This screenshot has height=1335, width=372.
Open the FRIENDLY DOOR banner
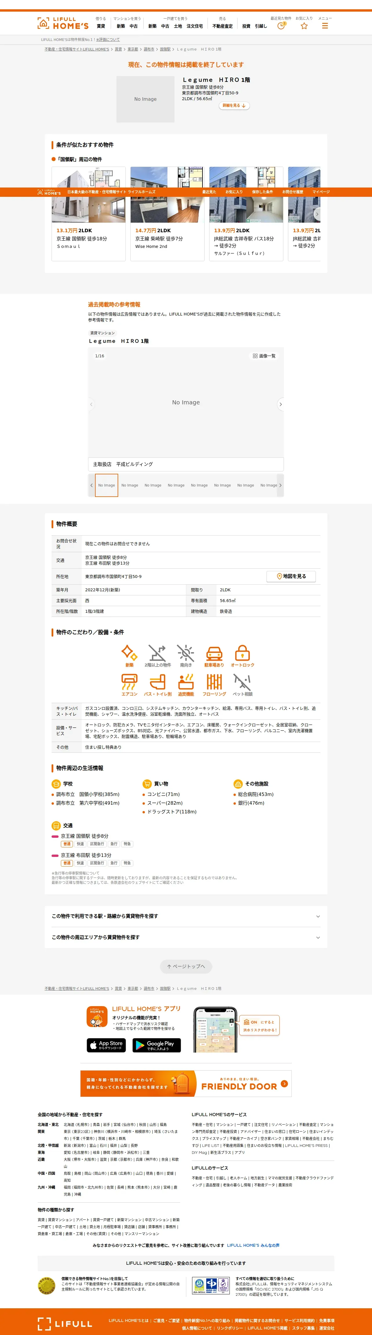click(186, 1084)
